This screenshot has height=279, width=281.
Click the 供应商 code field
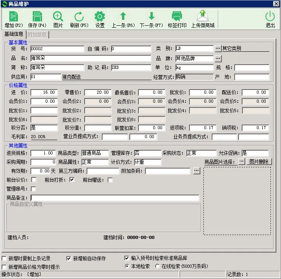[46, 77]
